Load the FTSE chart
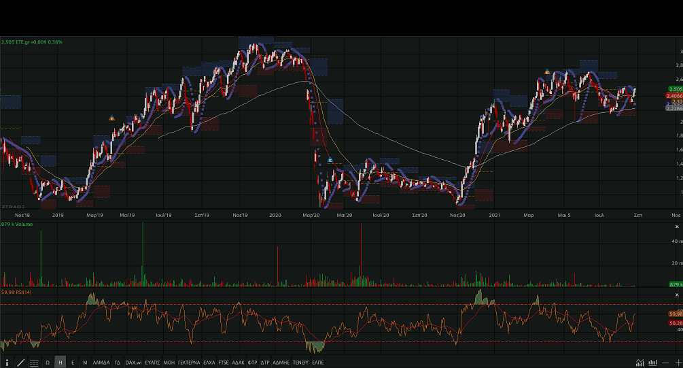 point(224,363)
